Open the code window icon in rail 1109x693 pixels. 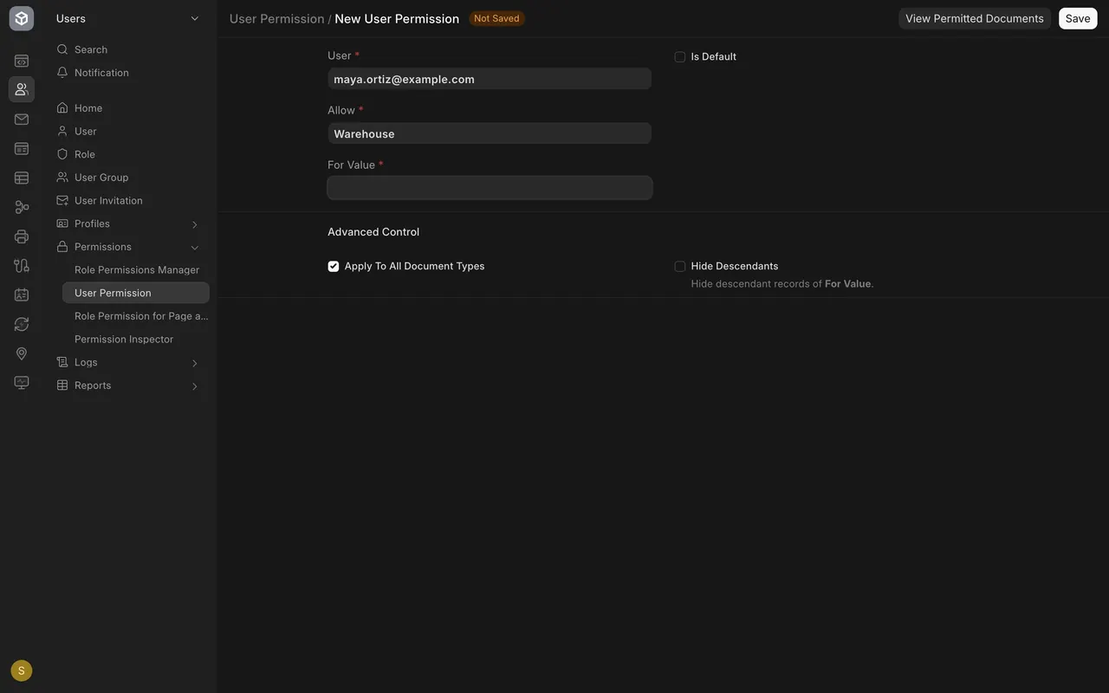22,61
